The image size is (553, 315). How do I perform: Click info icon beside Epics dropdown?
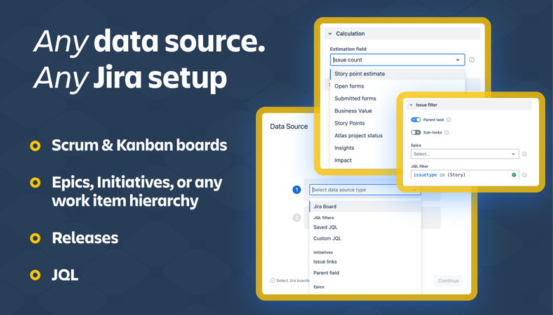pyautogui.click(x=524, y=154)
